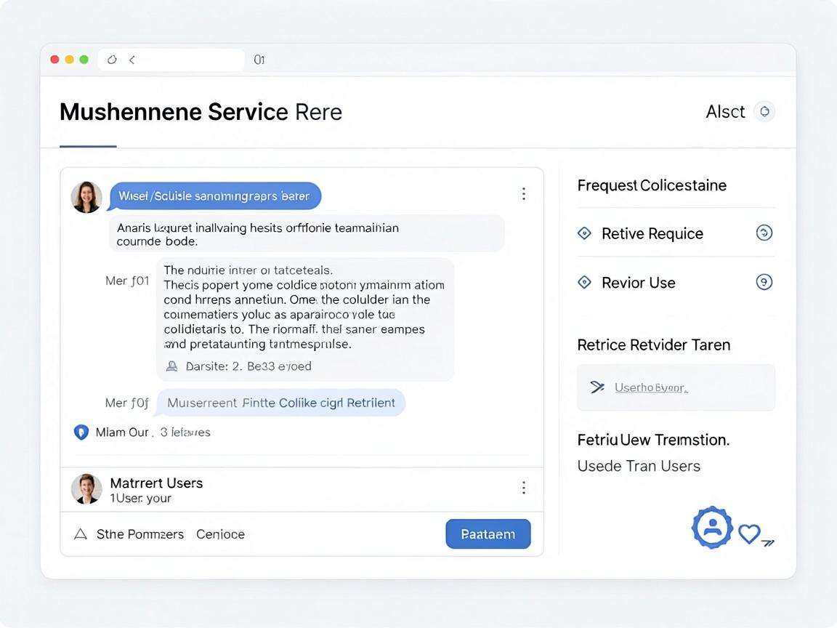Click the heart icon at bottom right
Viewport: 837px width, 628px height.
coord(749,534)
